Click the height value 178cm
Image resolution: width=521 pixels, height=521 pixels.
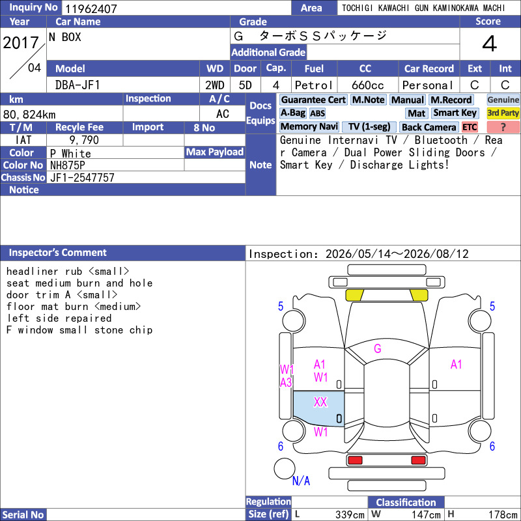point(502,514)
